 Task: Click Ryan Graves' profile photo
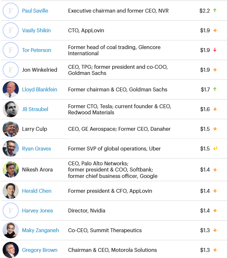pos(11,149)
